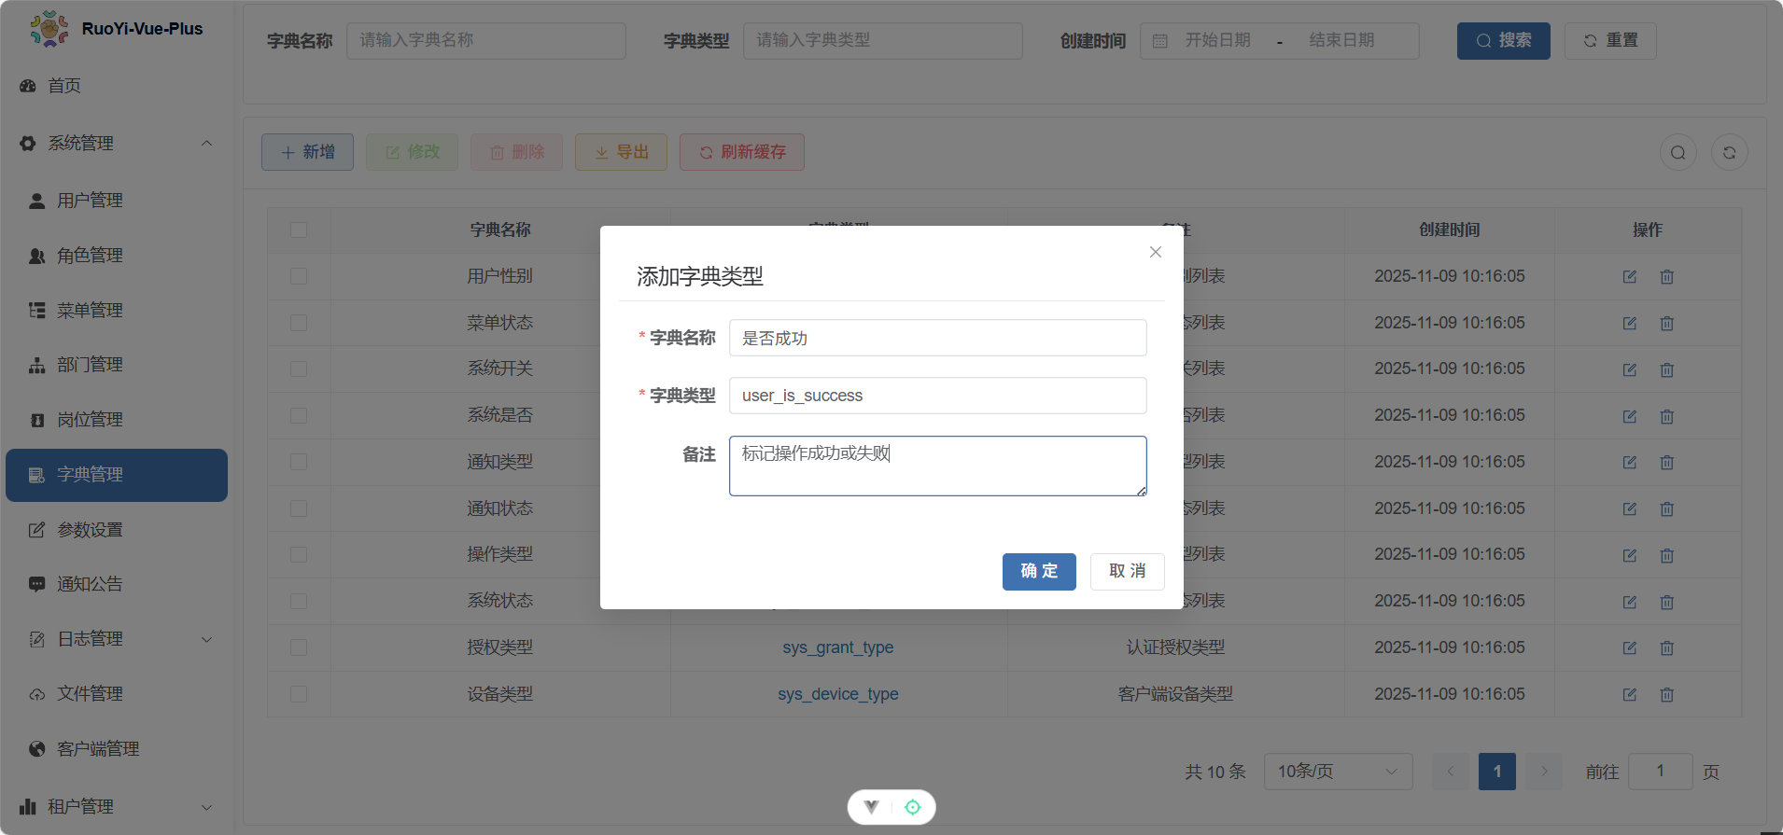Screen dimensions: 1783x835
Task: Check the checkbox for 授权类型 row
Action: (x=299, y=647)
